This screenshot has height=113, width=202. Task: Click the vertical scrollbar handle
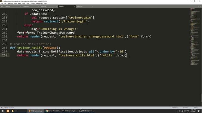(x=201, y=98)
